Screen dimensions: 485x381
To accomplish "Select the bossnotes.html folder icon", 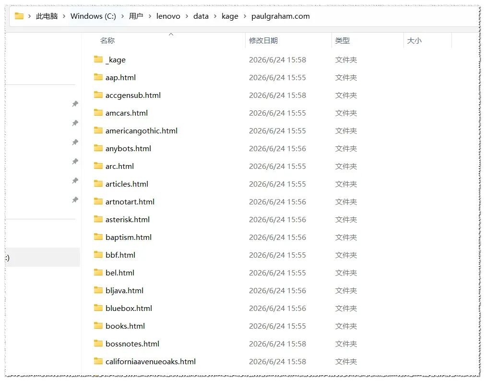I will pyautogui.click(x=98, y=343).
